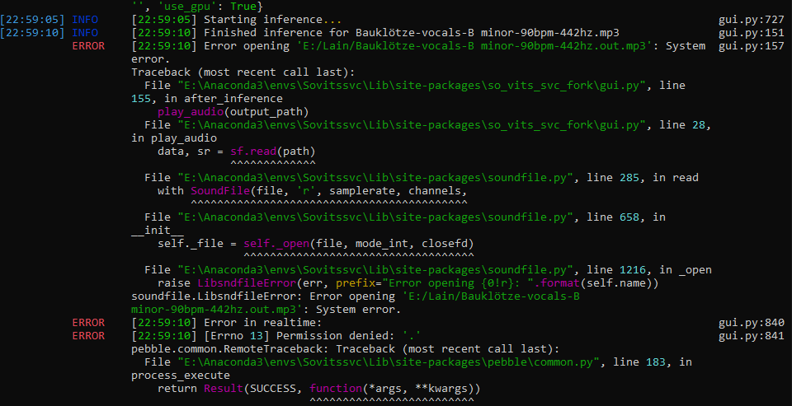
Task: Click the gui.py:841 source link
Action: pos(751,336)
